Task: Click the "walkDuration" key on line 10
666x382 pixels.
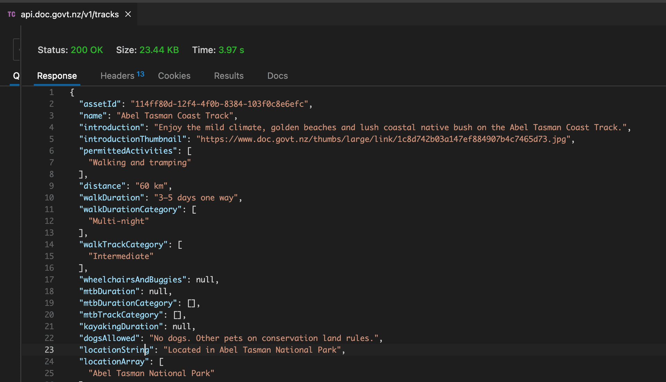Action: 112,198
